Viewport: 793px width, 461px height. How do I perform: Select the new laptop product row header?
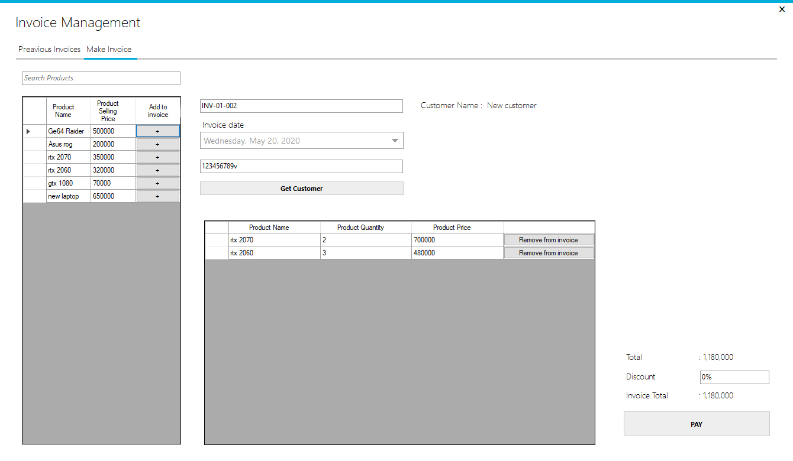[34, 196]
